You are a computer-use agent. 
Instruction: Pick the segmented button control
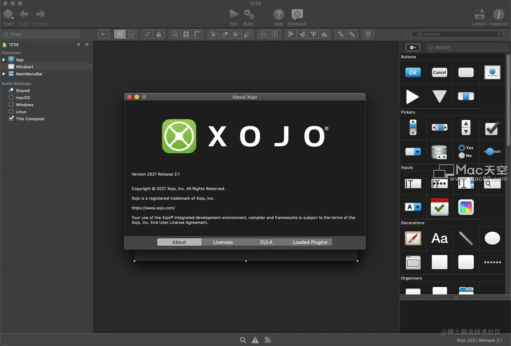pyautogui.click(x=466, y=97)
